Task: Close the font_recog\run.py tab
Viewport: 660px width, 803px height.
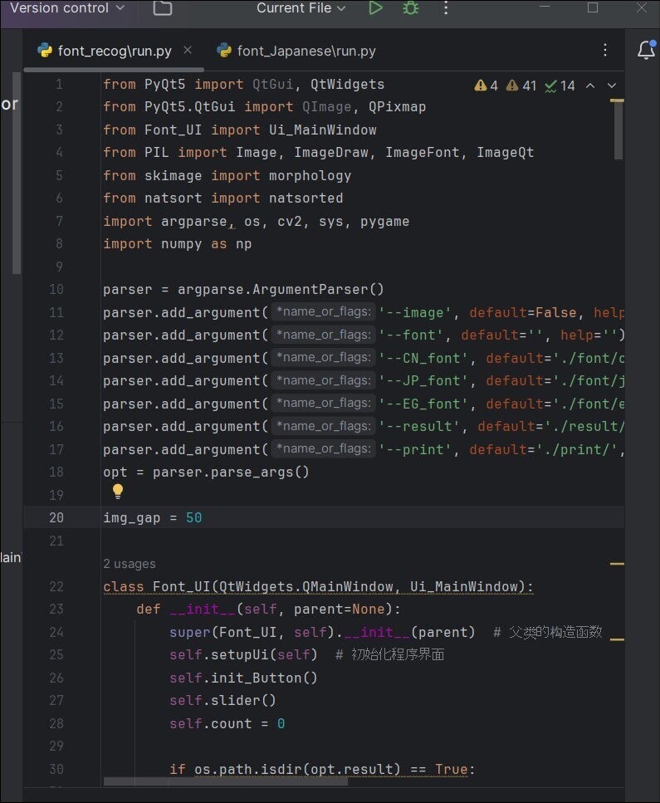Action: [x=188, y=51]
